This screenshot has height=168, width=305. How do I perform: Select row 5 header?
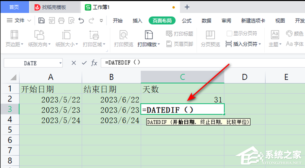coord(10,130)
